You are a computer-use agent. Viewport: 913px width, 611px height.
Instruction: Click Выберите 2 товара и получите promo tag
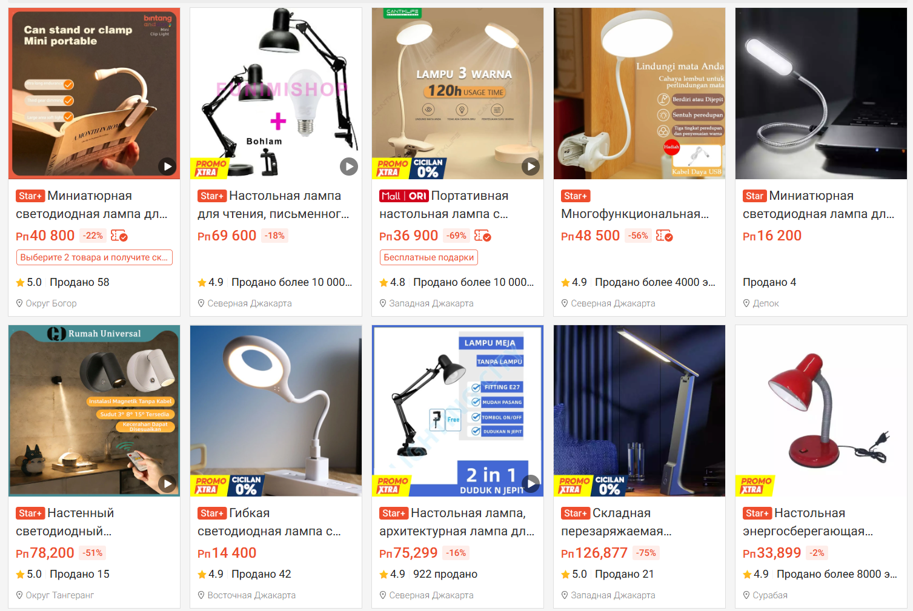95,257
